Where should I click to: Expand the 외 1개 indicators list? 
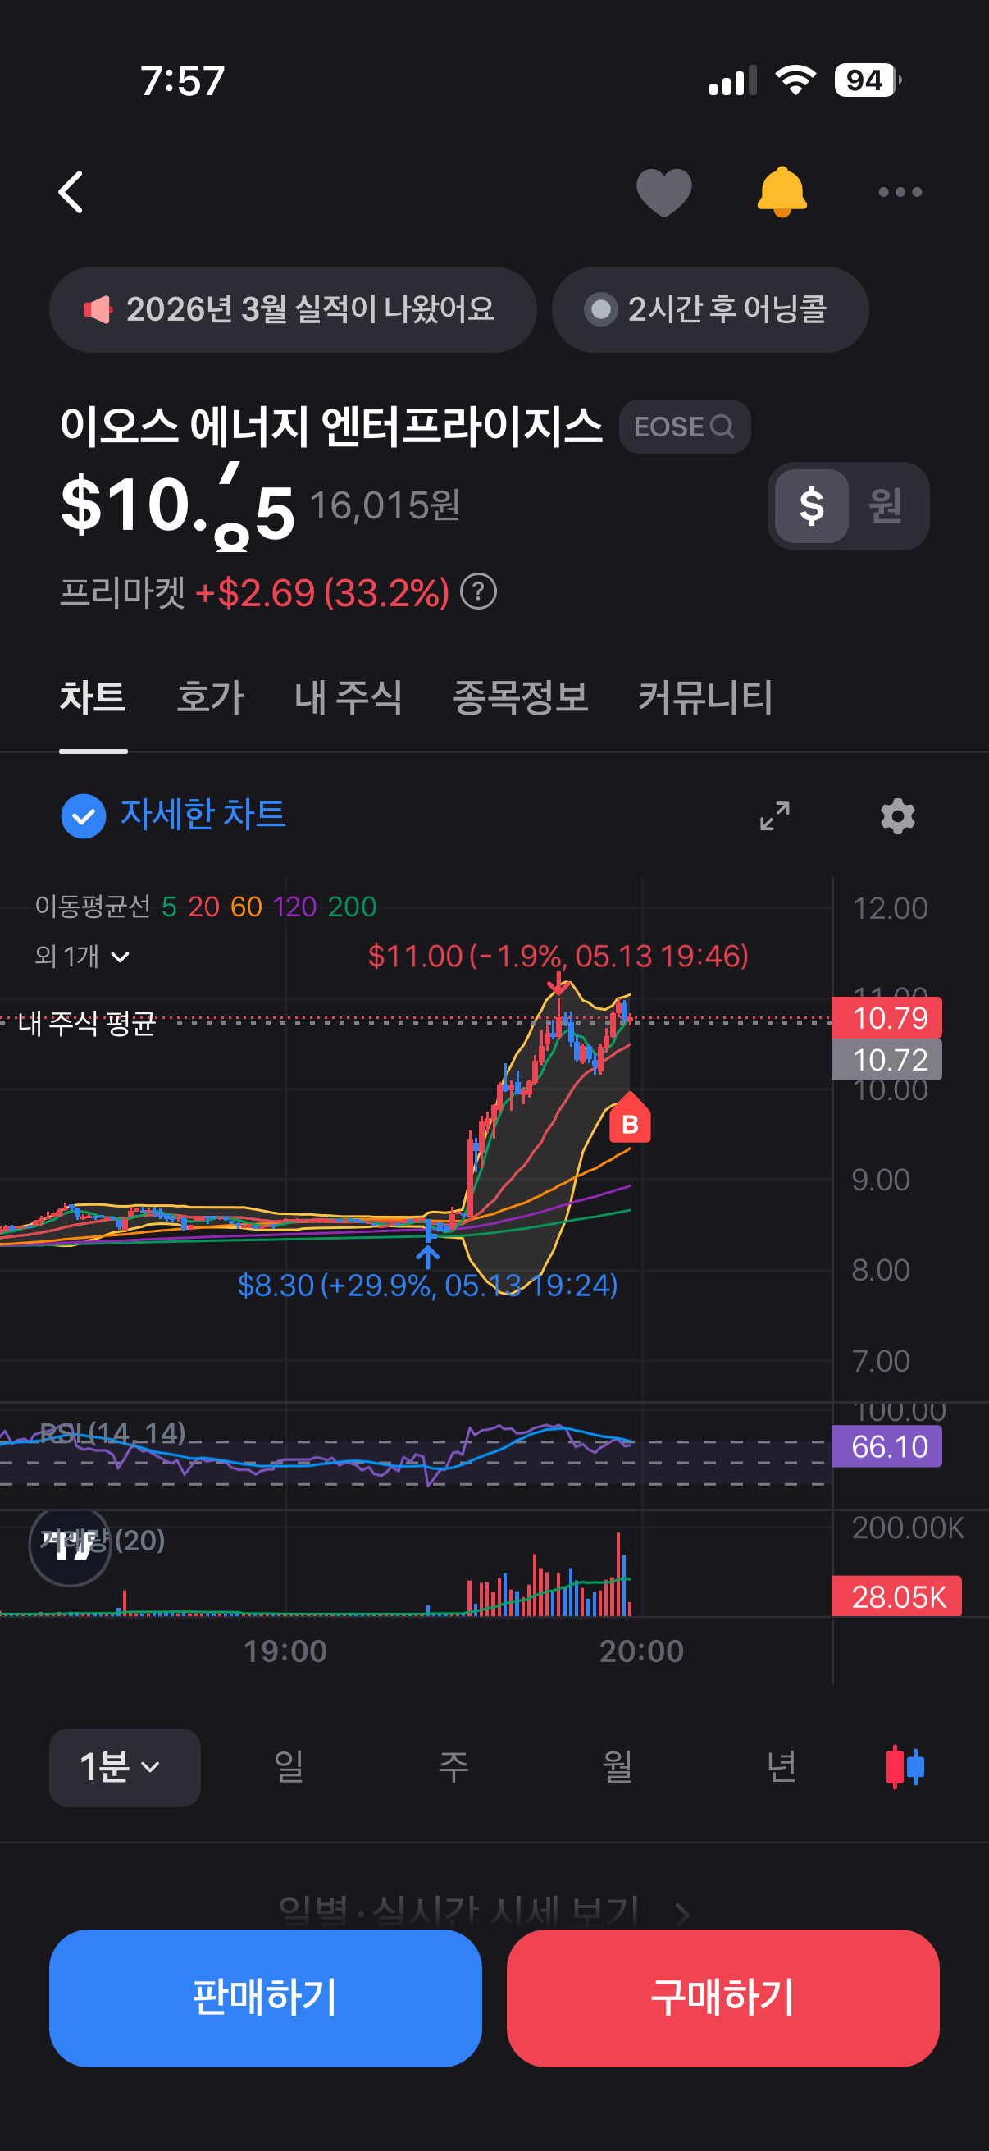(83, 956)
